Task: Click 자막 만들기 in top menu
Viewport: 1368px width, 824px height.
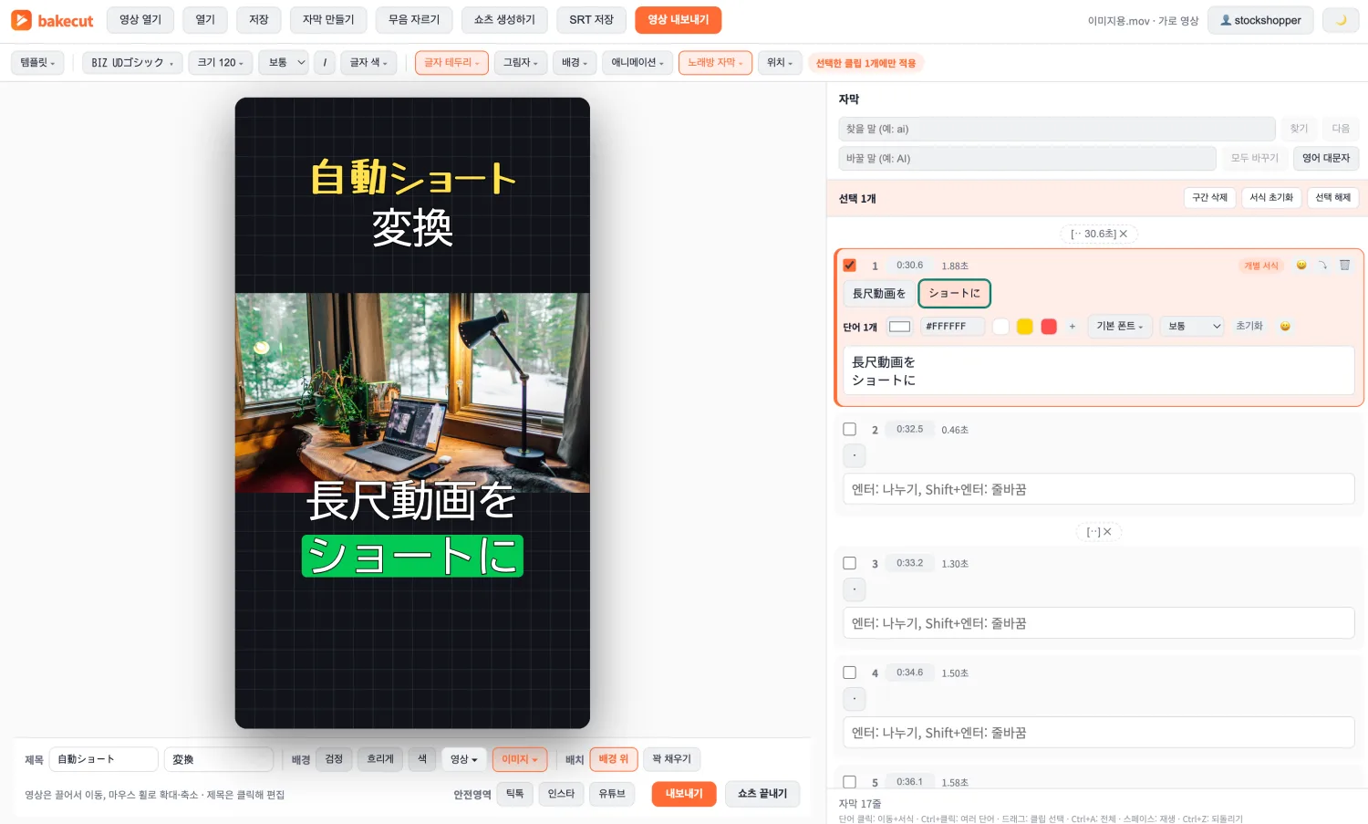Action: (x=328, y=20)
